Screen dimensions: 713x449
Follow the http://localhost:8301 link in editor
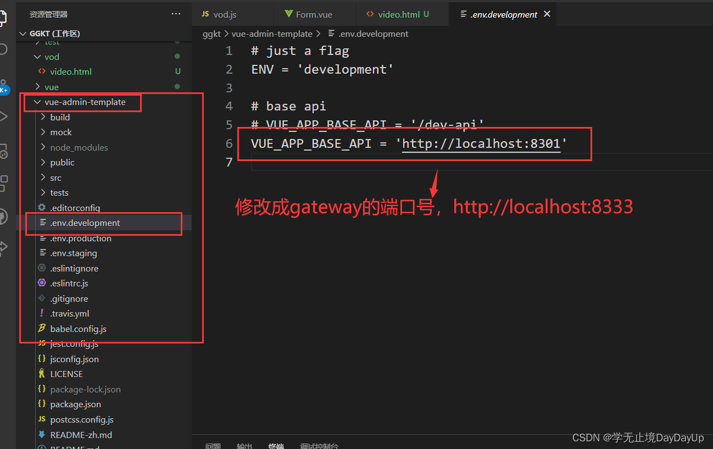481,144
